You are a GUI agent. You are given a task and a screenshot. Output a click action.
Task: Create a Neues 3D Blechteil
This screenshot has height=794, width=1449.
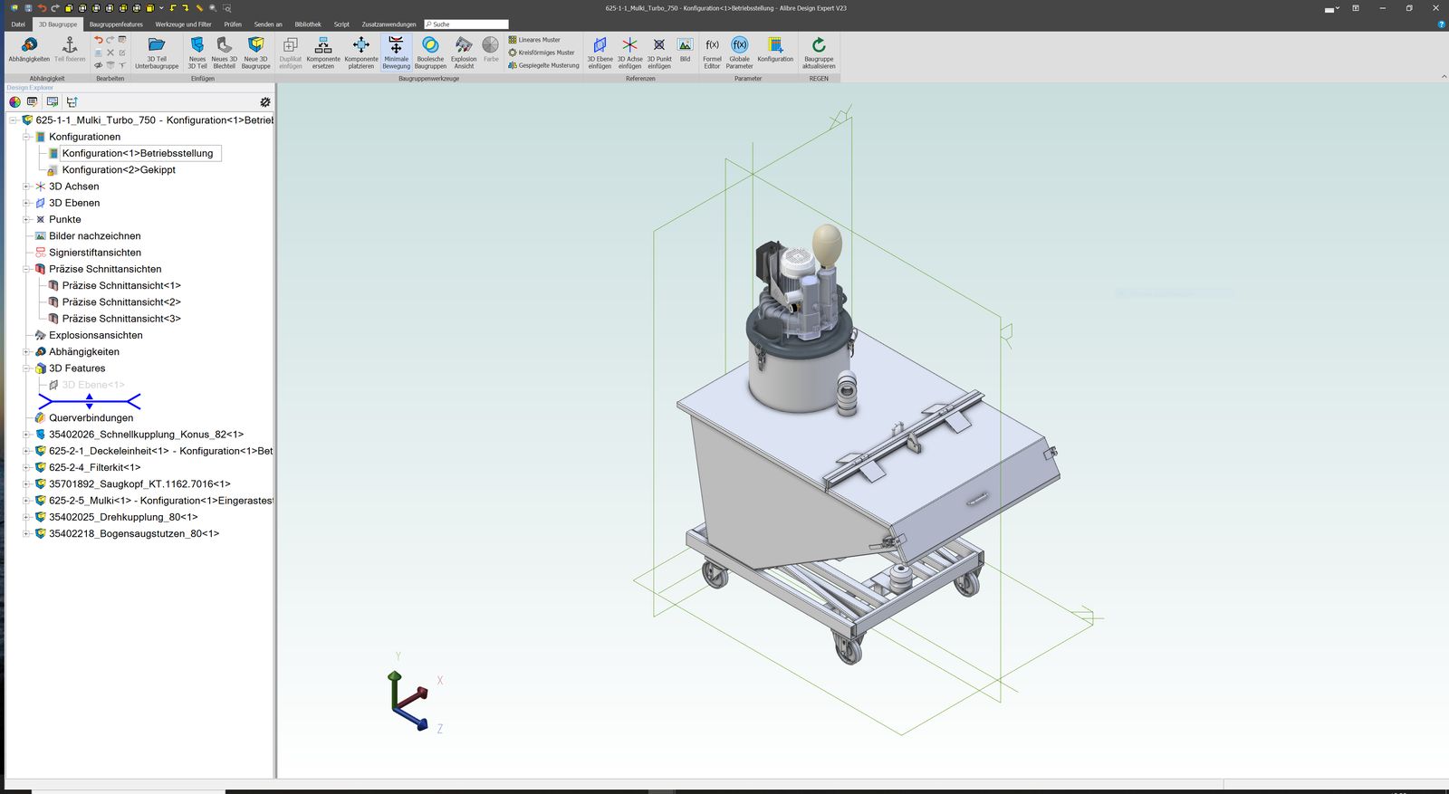coord(224,52)
